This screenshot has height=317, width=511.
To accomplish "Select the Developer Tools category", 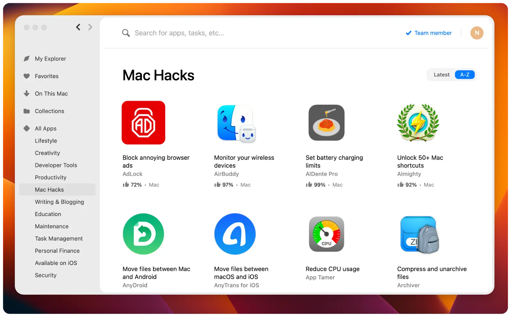I will [56, 165].
